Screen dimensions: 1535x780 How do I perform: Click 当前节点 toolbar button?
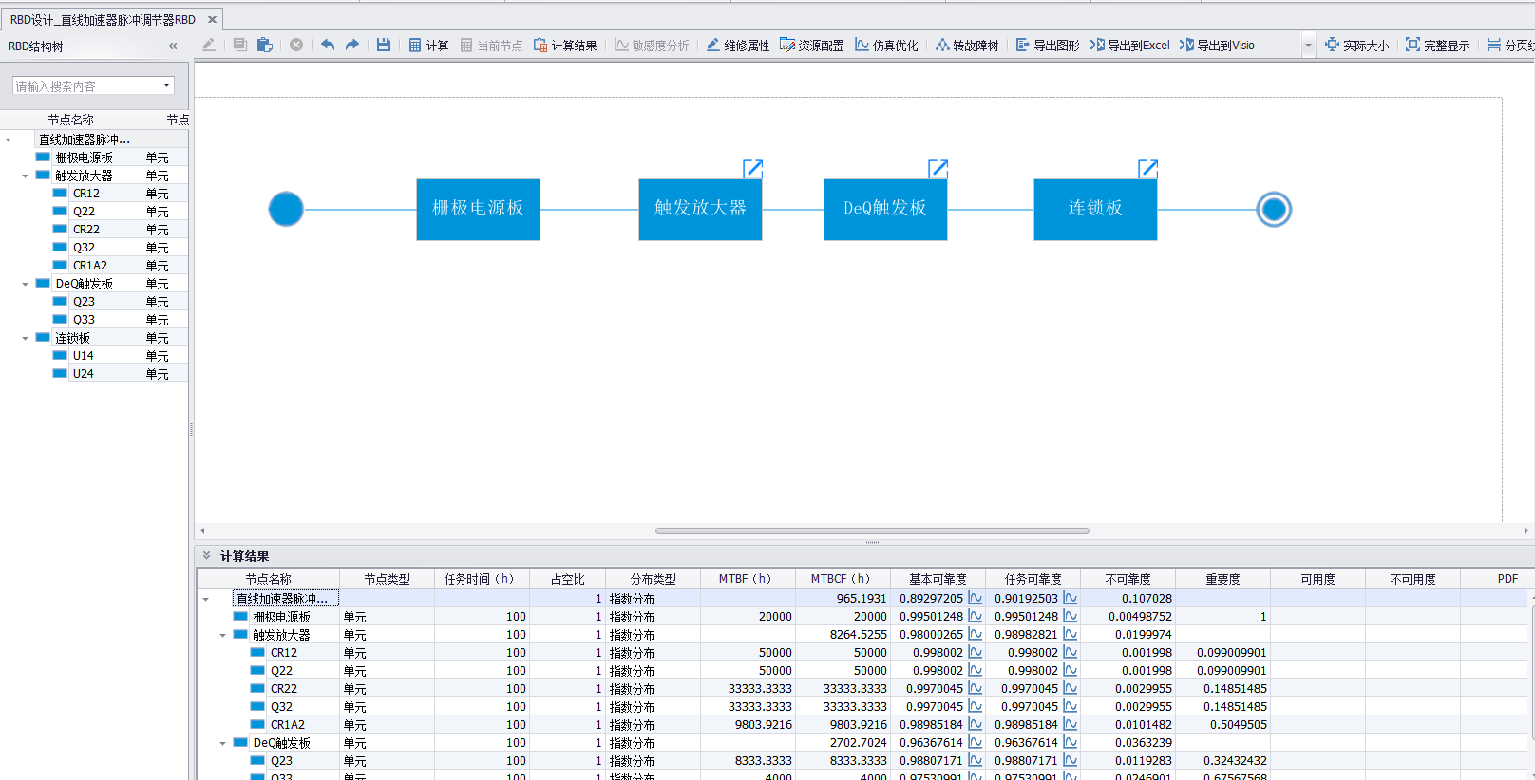pos(491,45)
